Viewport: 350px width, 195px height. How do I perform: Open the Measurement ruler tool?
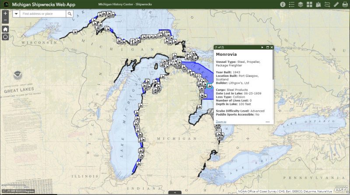point(336,4)
